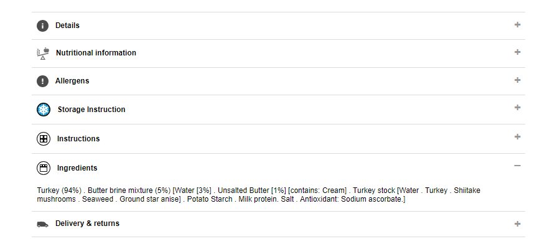This screenshot has height=249, width=560.
Task: Select the Allergens heading text
Action: pos(72,81)
